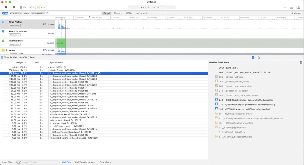
Task: Select the UIEventFetcher threadMain row
Action: coord(104,132)
